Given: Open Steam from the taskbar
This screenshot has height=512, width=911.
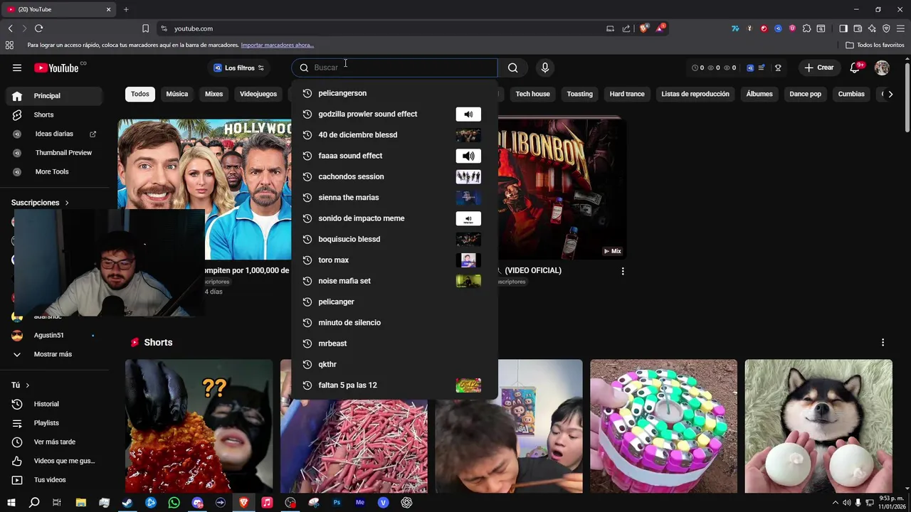Looking at the screenshot, I should (x=127, y=503).
